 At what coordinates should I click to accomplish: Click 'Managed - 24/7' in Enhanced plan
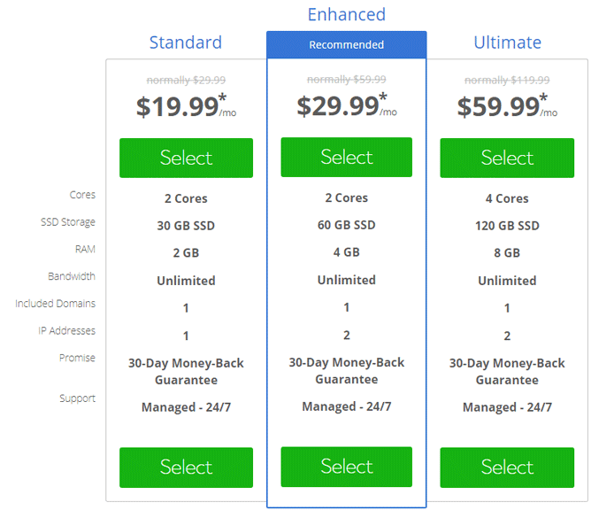click(347, 406)
